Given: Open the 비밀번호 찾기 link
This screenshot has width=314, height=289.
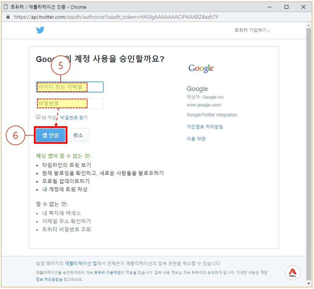Looking at the screenshot, I should pos(74,118).
